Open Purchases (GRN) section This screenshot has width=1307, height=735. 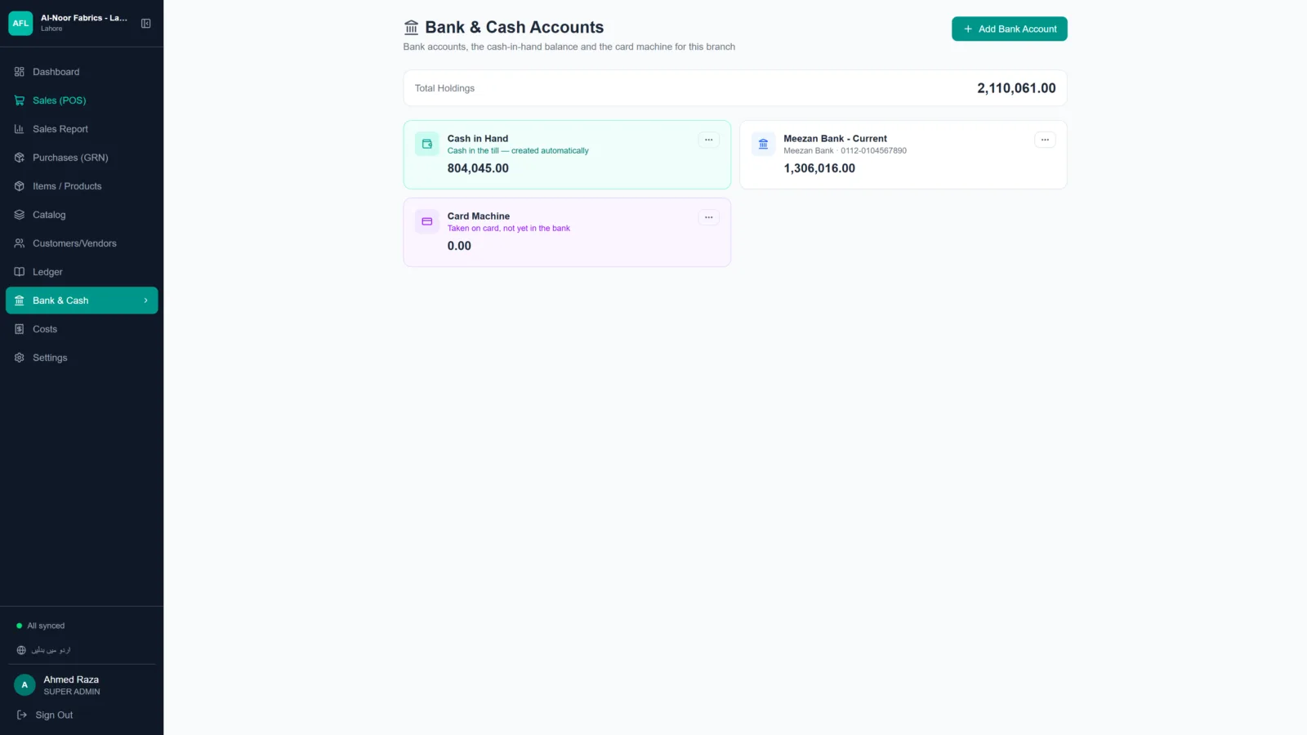pos(82,158)
